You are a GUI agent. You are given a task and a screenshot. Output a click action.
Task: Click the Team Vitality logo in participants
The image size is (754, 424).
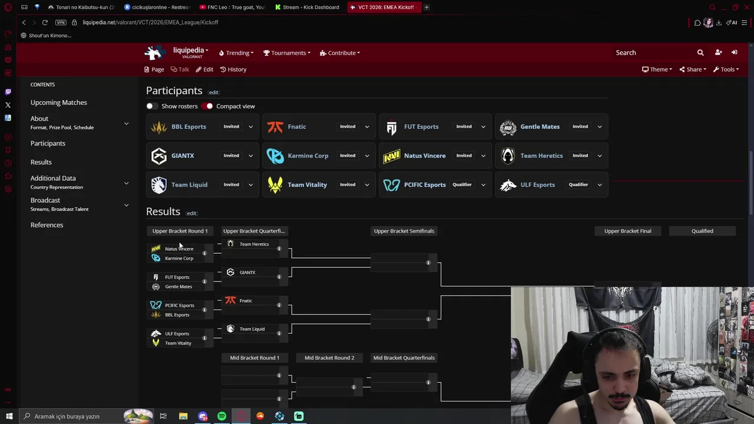click(x=275, y=184)
